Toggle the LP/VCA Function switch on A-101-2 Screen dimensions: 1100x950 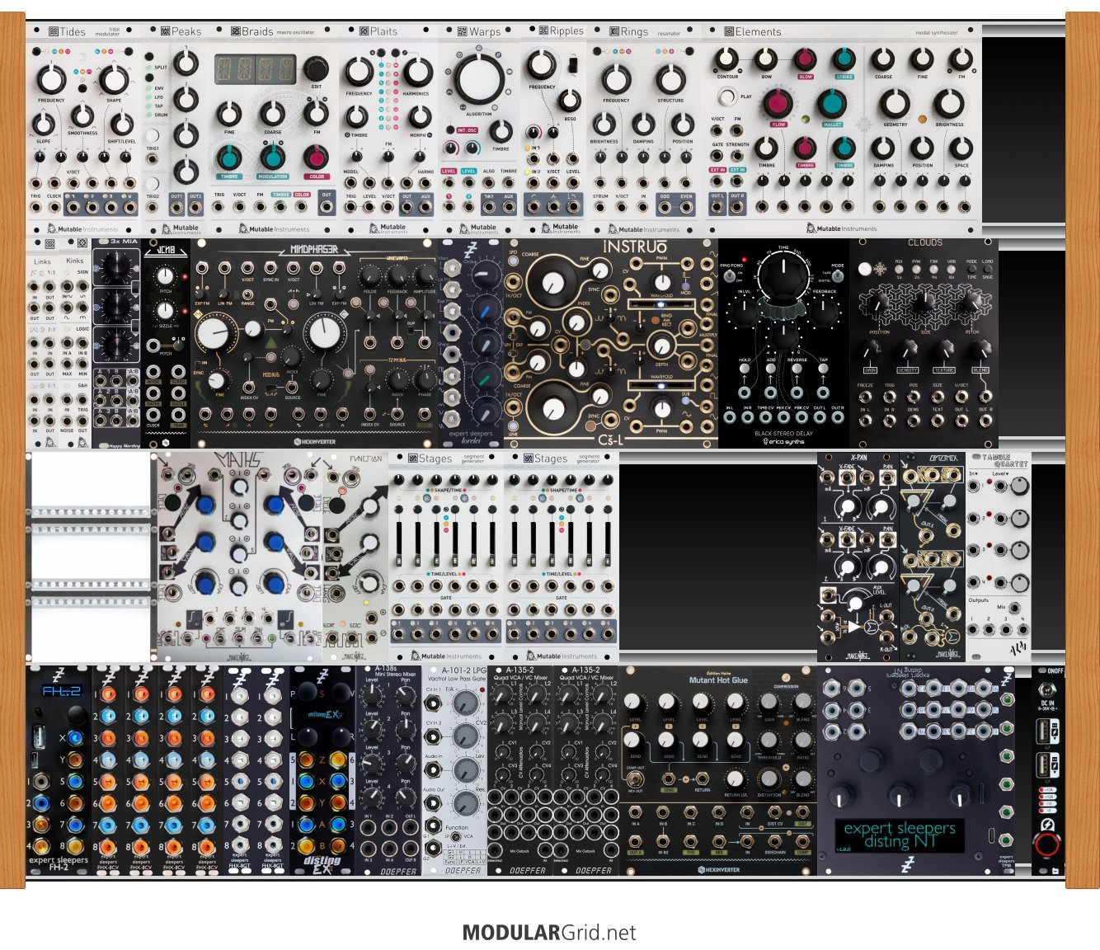[455, 837]
